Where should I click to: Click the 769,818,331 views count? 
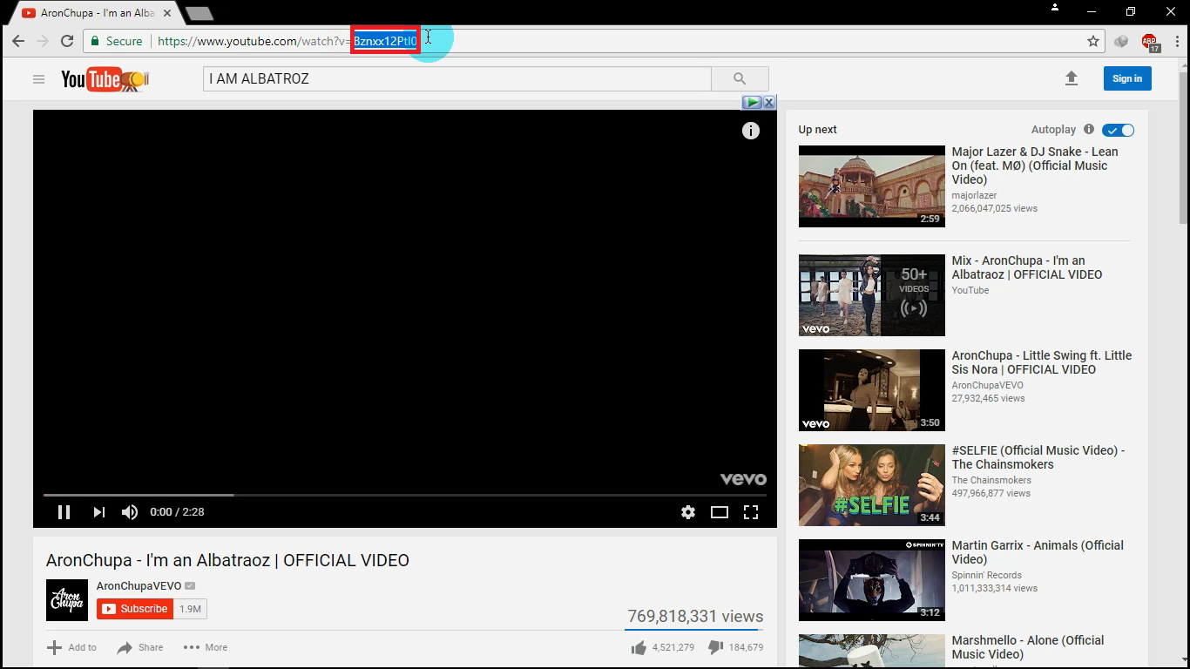695,616
